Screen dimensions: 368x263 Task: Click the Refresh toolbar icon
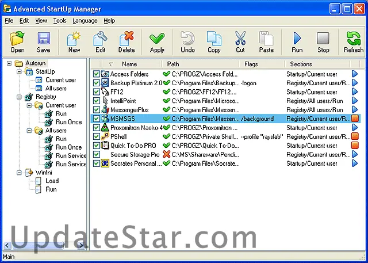pos(354,39)
